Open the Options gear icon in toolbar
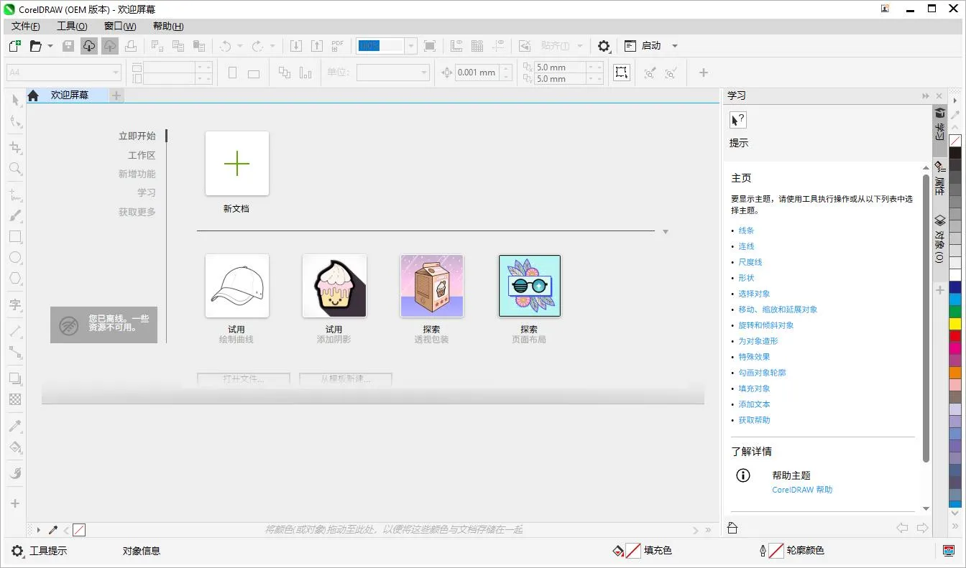966x568 pixels. tap(604, 46)
